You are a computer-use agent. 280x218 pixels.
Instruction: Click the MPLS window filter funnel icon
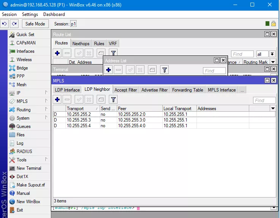[x=113, y=100]
